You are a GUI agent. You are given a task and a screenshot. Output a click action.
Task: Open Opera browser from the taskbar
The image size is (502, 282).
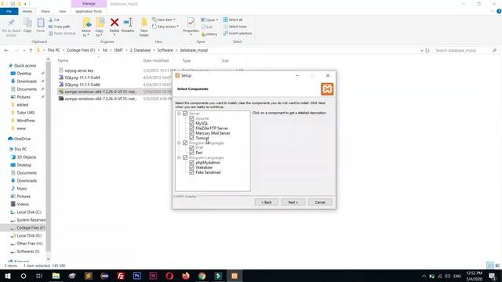point(169,276)
